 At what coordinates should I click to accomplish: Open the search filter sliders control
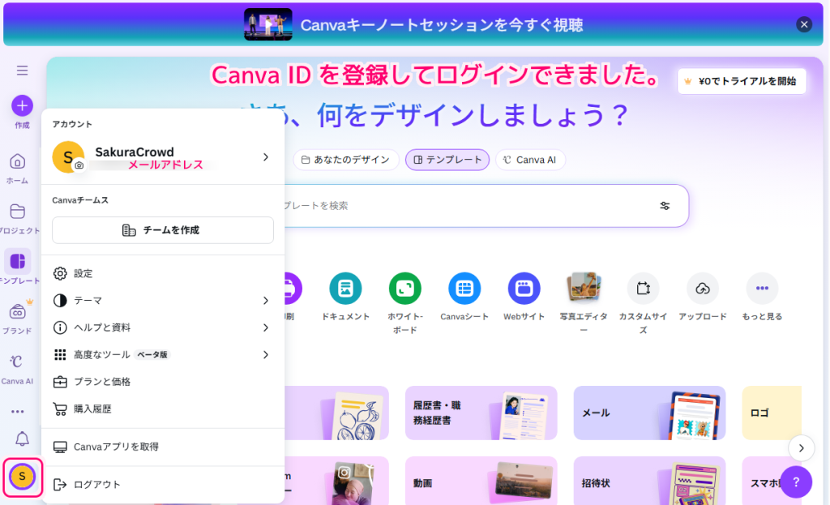(665, 206)
